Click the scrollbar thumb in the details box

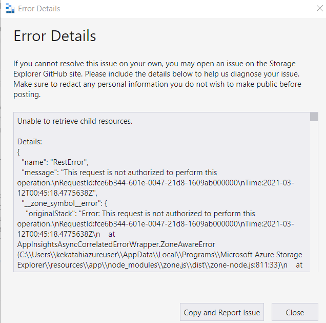point(314,117)
